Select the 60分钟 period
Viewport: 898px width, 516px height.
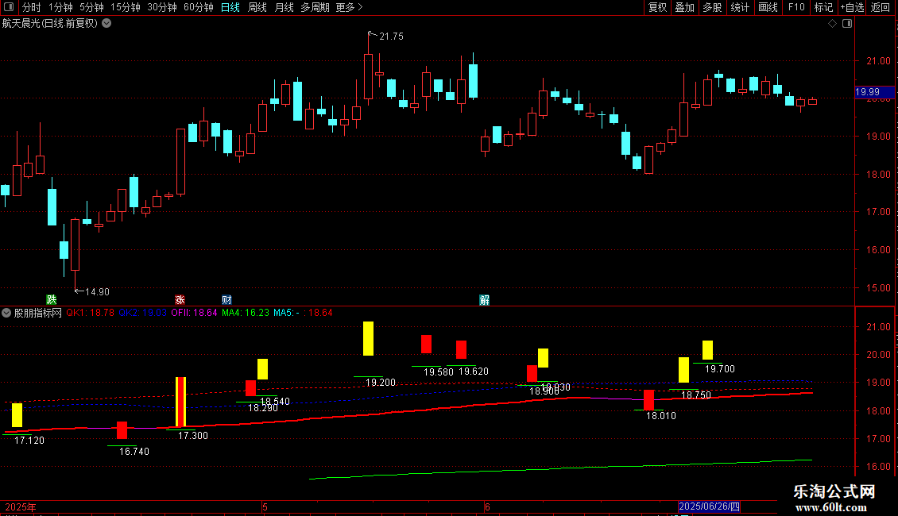click(x=199, y=7)
